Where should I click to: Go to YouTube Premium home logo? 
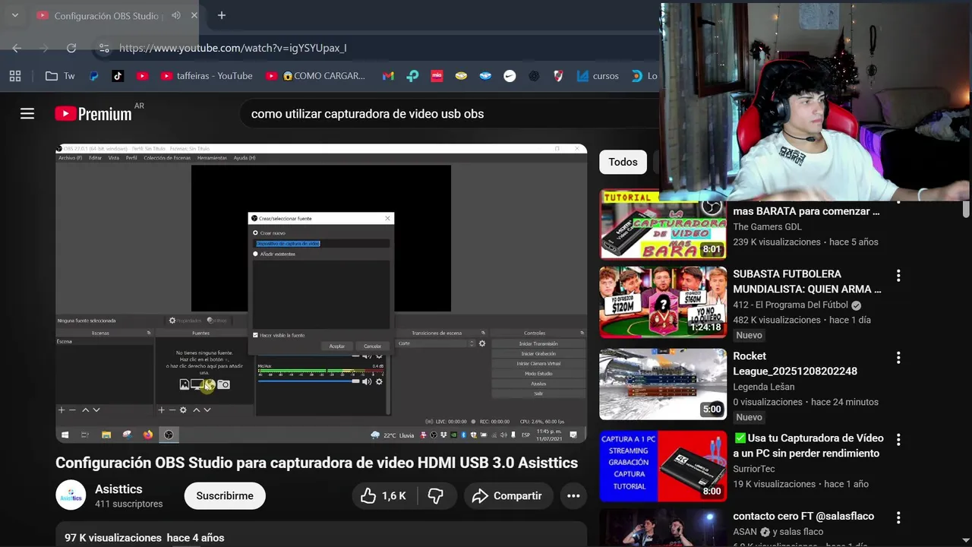93,114
